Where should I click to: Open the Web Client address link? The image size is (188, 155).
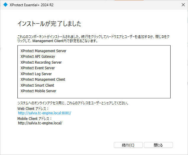pos(44,113)
